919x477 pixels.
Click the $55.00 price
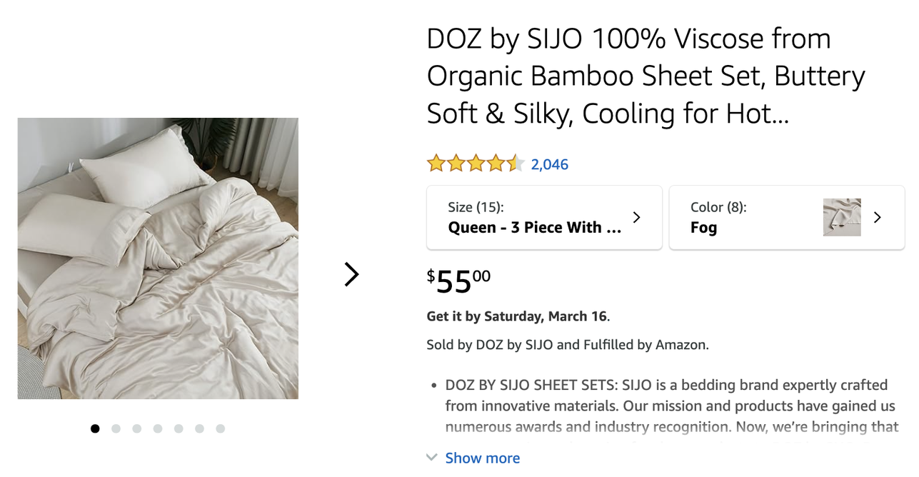[459, 281]
